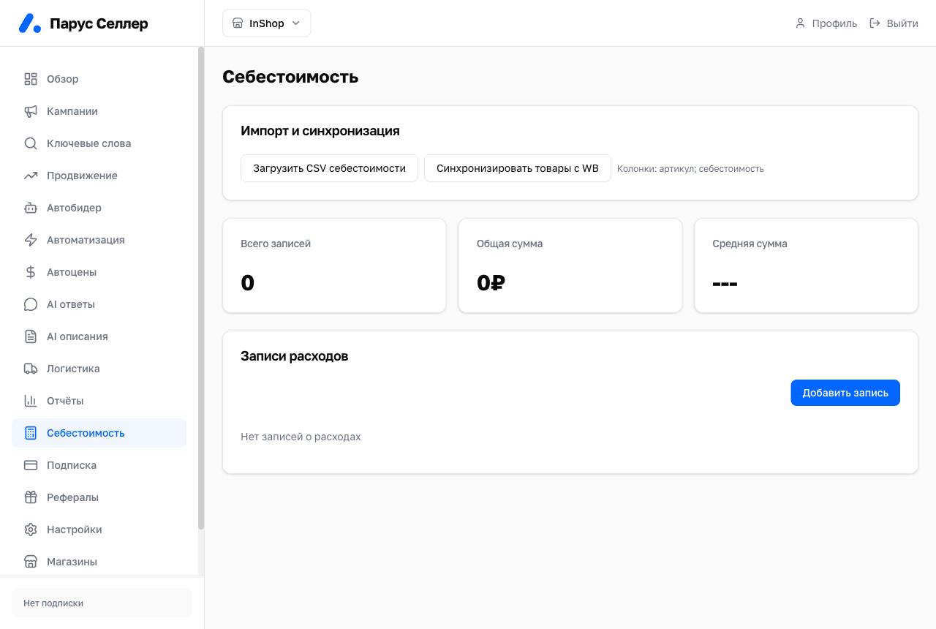Open Рефералы section
The image size is (936, 629).
click(99, 497)
